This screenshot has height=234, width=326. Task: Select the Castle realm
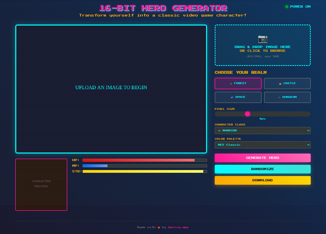[287, 83]
